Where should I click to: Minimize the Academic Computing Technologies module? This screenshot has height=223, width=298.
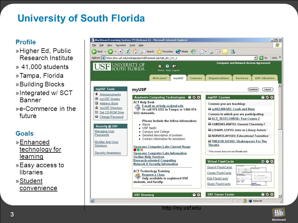coord(190,97)
